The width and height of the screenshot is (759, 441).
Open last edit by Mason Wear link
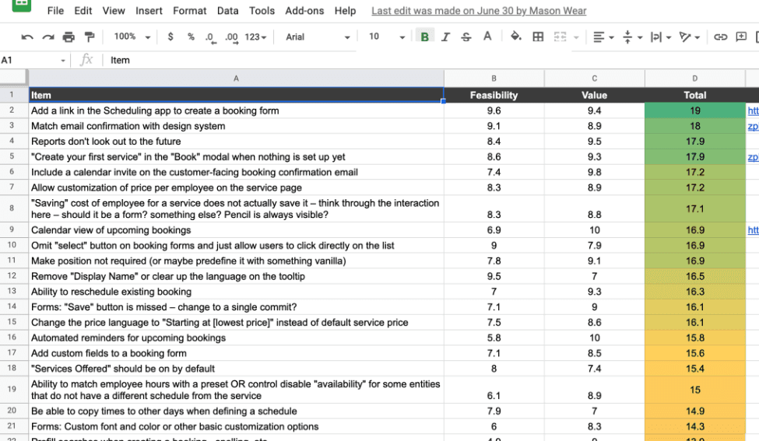(479, 11)
